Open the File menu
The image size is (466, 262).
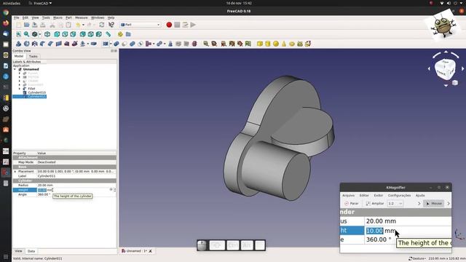16,17
